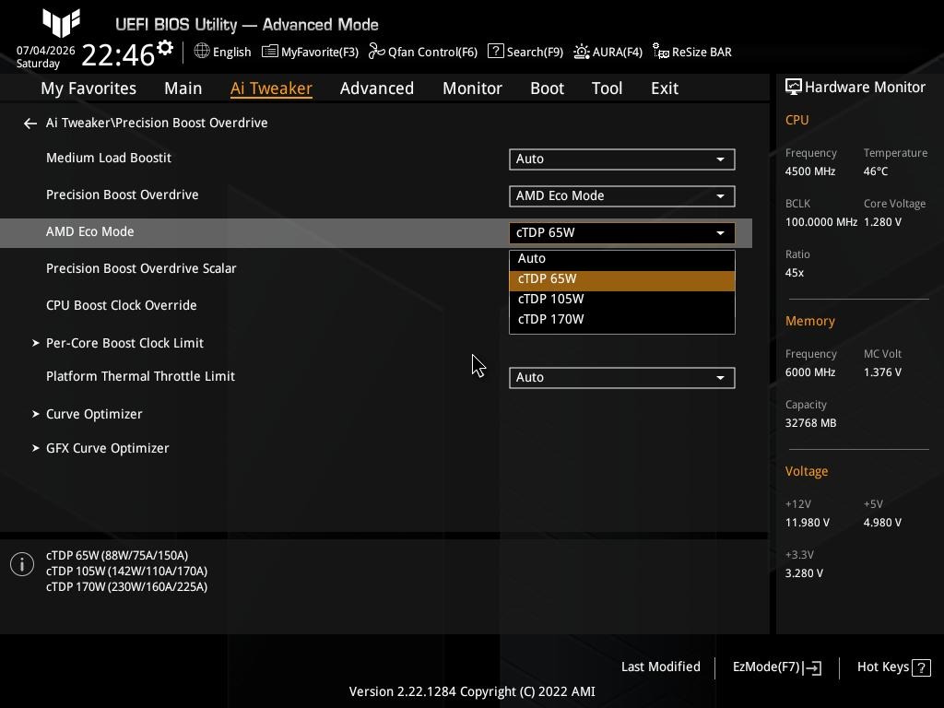The width and height of the screenshot is (944, 708).
Task: Click the 22:46 clock display
Action: click(118, 55)
